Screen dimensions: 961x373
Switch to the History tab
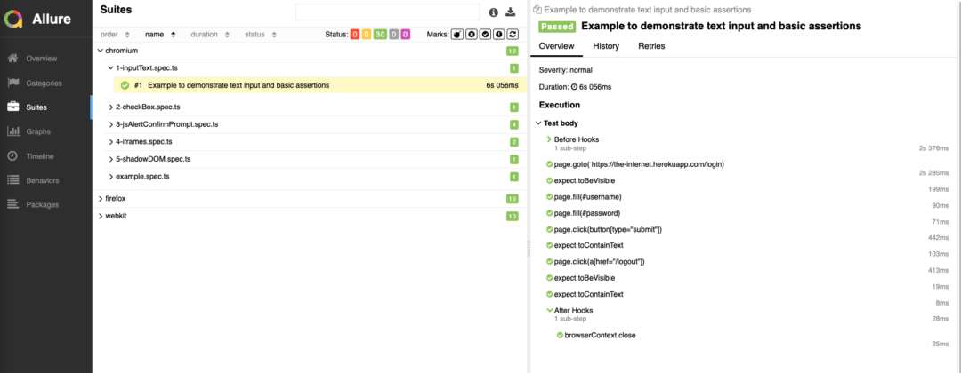coord(606,46)
